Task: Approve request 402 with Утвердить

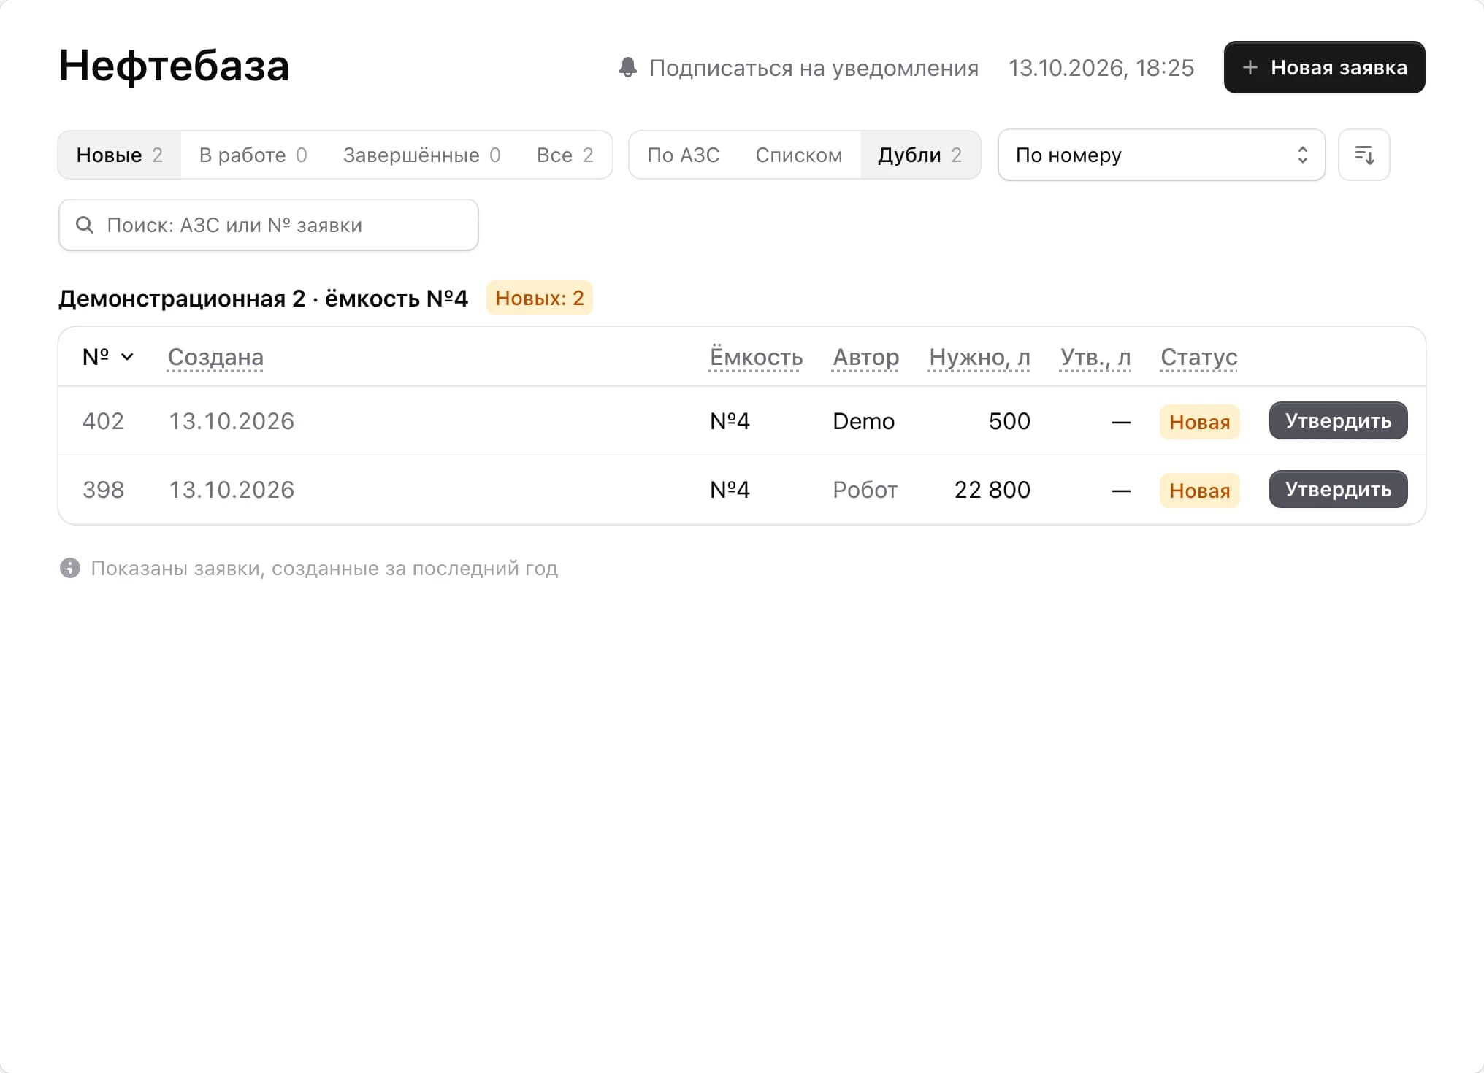Action: point(1338,420)
